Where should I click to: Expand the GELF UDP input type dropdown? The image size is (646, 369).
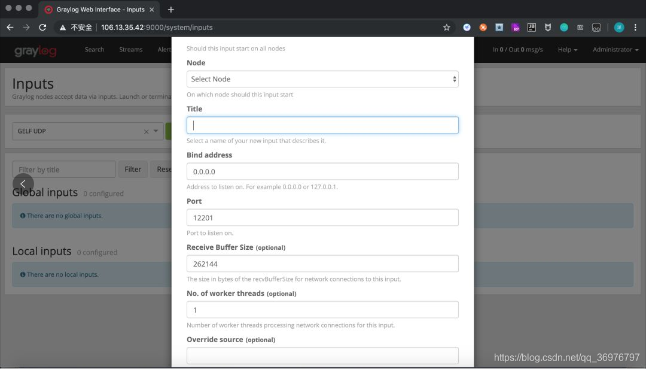156,131
